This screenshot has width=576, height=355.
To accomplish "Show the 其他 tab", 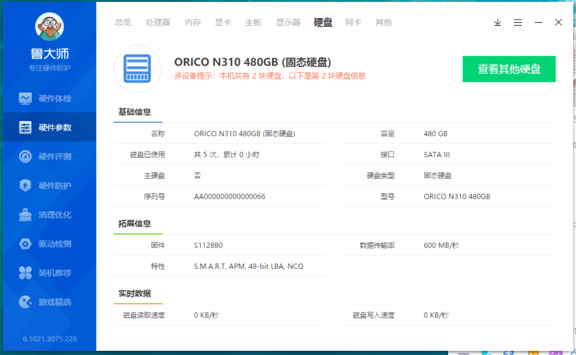I will pos(384,22).
